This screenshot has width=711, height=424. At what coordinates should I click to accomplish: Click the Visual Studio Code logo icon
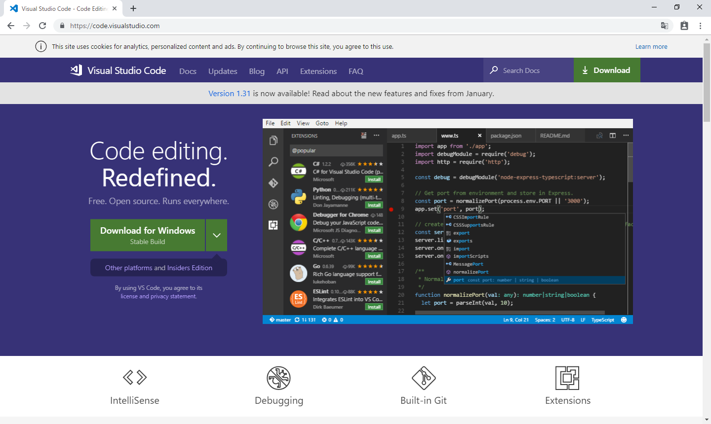tap(76, 70)
